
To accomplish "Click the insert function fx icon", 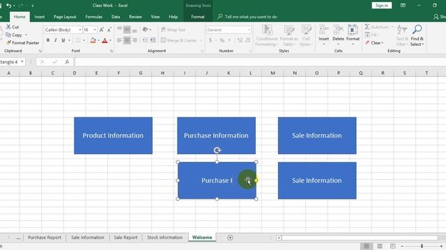I will [x=67, y=62].
